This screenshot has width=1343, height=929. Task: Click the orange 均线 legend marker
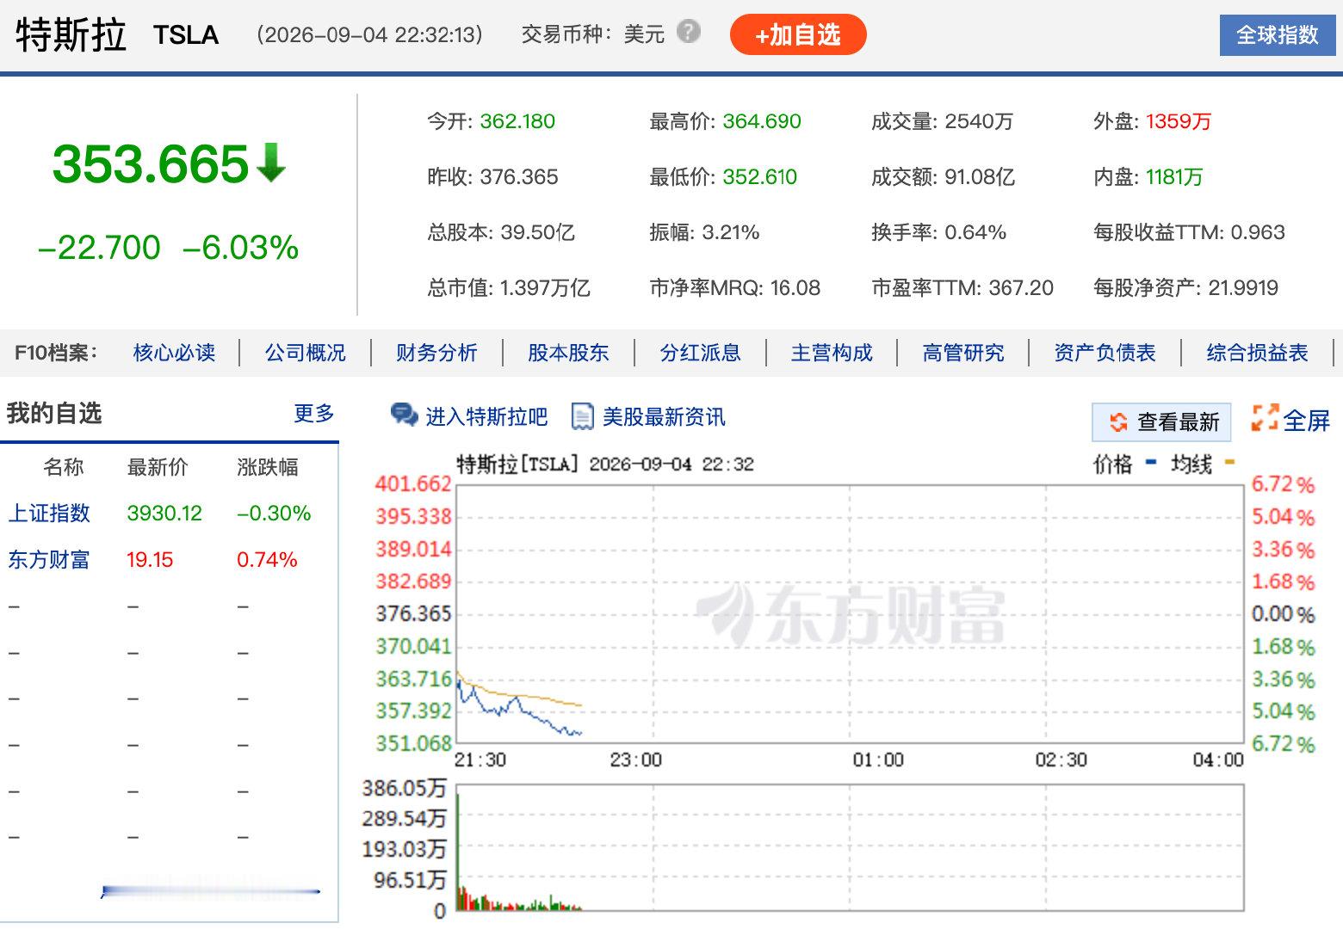[x=1229, y=464]
